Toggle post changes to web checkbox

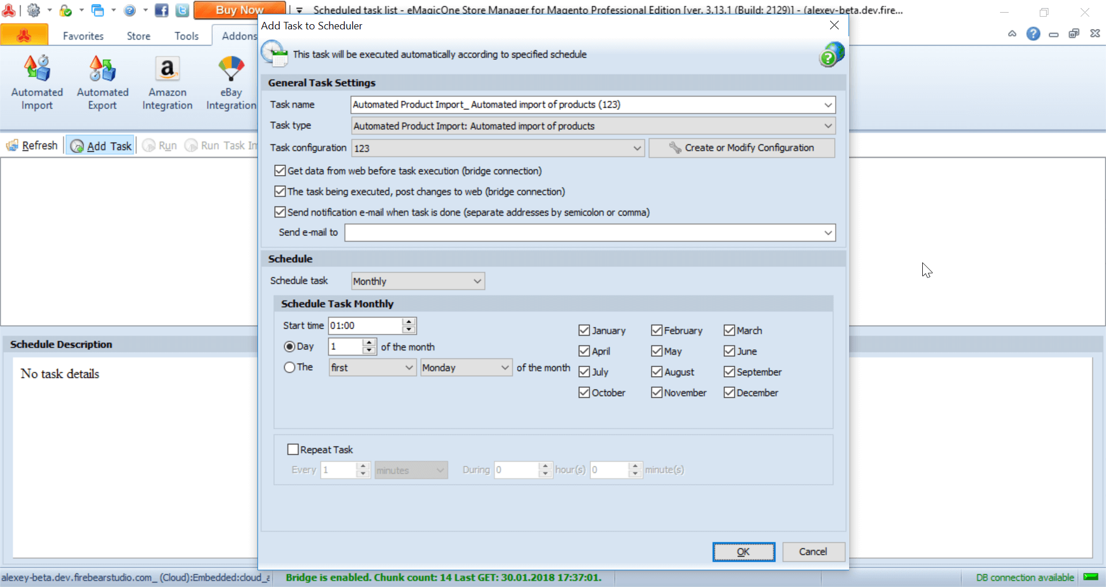(x=280, y=192)
